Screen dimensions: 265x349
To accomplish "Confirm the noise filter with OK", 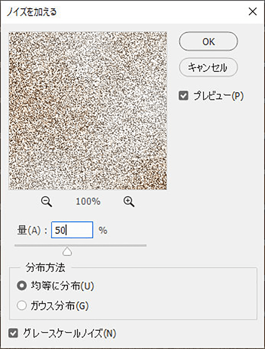I will click(208, 42).
